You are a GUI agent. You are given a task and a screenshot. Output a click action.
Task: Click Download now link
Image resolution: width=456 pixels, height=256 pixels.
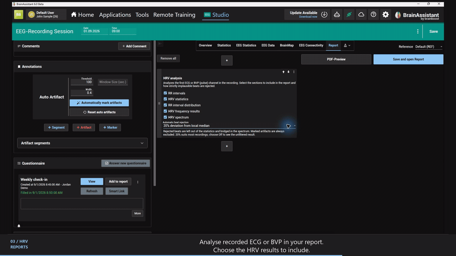308,17
